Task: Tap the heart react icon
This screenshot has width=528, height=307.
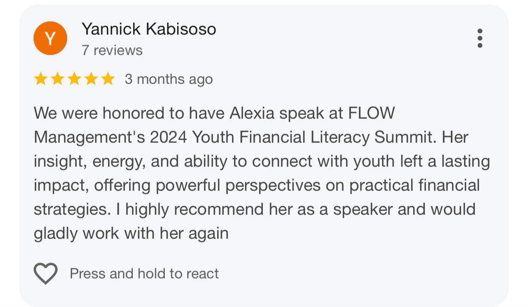Action: pyautogui.click(x=46, y=274)
